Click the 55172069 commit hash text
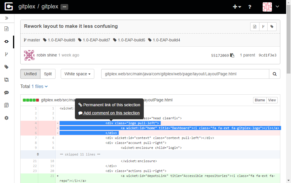Image resolution: width=291 pixels, height=183 pixels. [220, 55]
